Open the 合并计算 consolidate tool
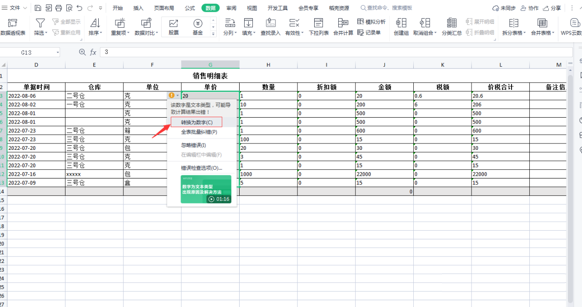582x307 pixels. pos(343,26)
